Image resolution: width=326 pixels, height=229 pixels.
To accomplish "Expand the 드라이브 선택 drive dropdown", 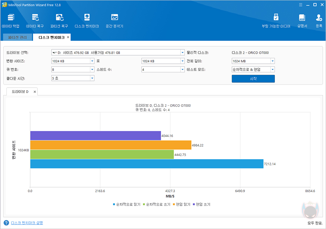I will 183,52.
